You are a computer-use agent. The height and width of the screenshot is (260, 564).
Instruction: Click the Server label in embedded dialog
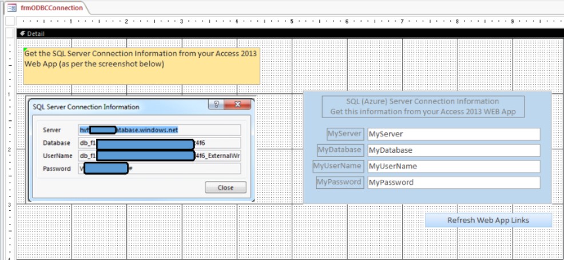[52, 130]
